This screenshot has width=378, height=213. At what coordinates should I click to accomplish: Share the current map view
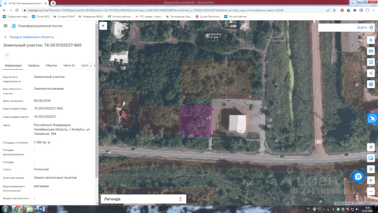[371, 73]
